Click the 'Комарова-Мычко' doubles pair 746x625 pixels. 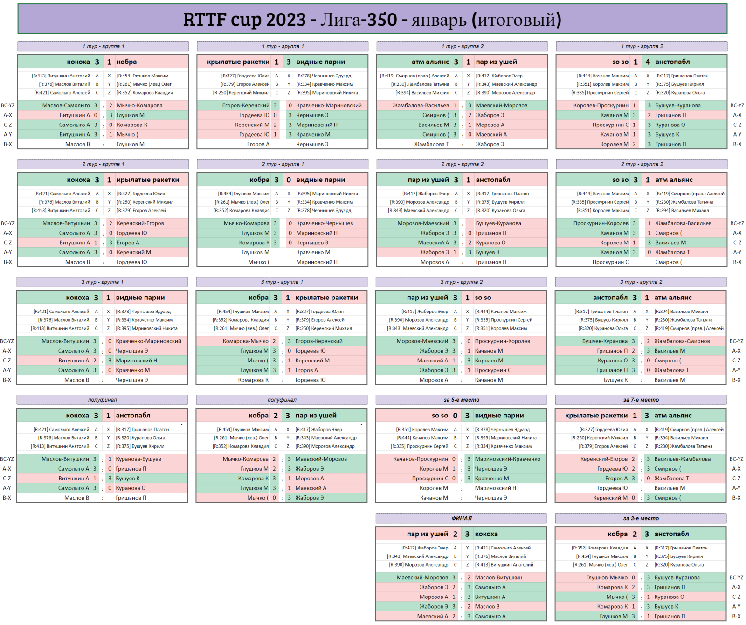(245, 341)
